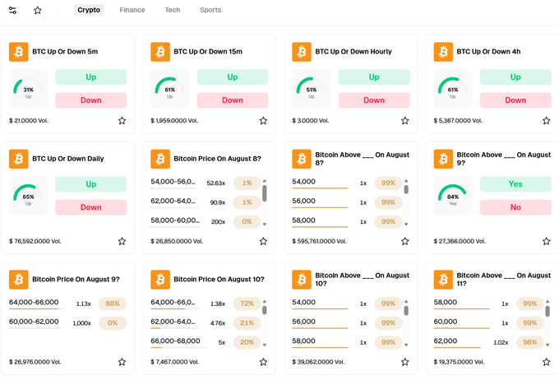
Task: Click Bitcoin icon of Bitcoin Above On August 9
Action: click(x=443, y=159)
